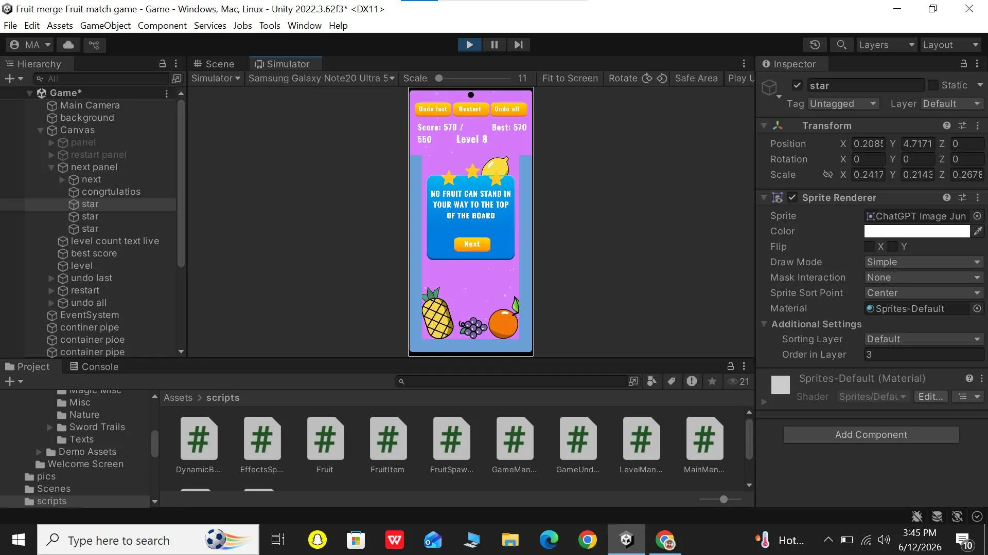Open the Sprite Renderer context menu

977,197
